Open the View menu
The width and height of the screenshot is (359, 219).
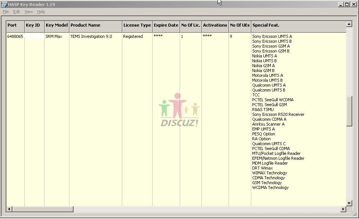29,12
